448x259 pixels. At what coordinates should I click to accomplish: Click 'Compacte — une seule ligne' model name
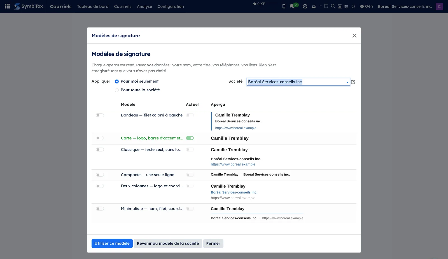(148, 175)
